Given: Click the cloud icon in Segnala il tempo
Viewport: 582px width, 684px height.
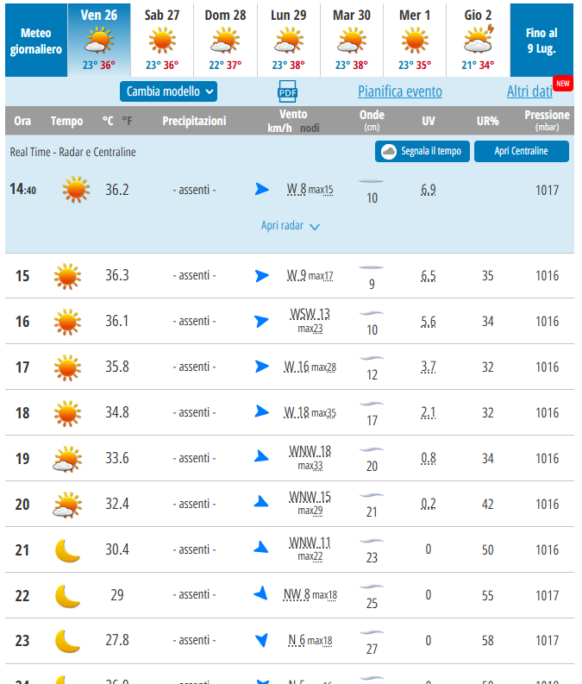Looking at the screenshot, I should point(389,151).
